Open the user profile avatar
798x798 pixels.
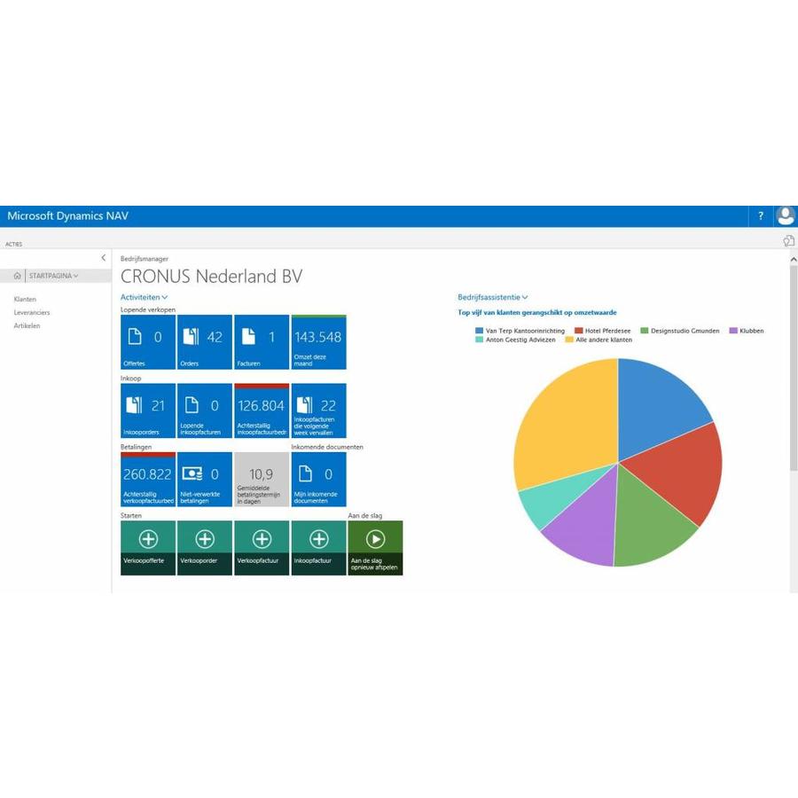(x=786, y=215)
